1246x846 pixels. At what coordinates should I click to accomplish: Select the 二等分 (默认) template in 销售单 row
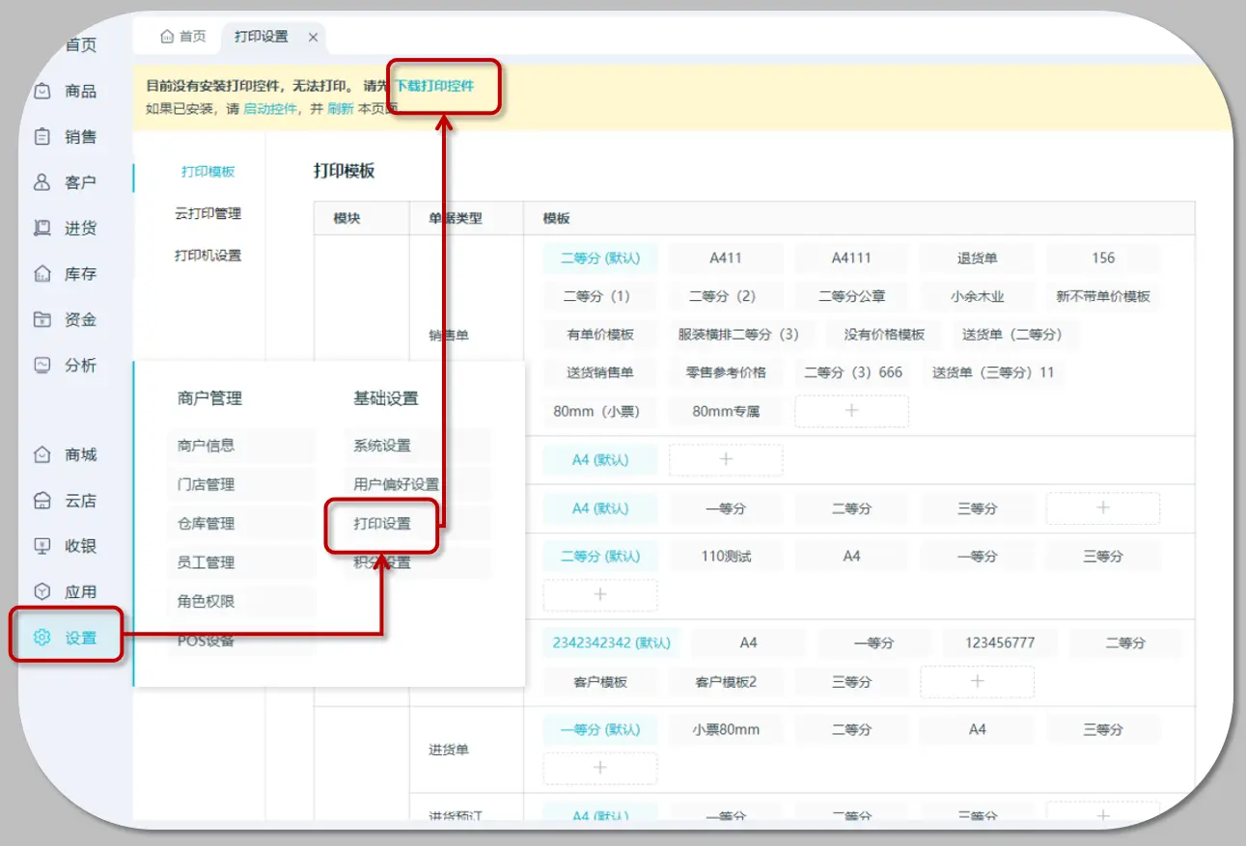(600, 258)
